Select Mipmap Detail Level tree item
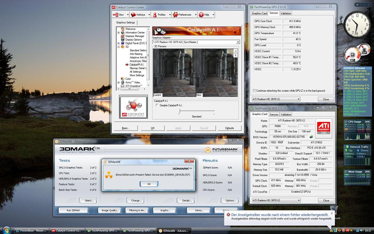 (138, 68)
